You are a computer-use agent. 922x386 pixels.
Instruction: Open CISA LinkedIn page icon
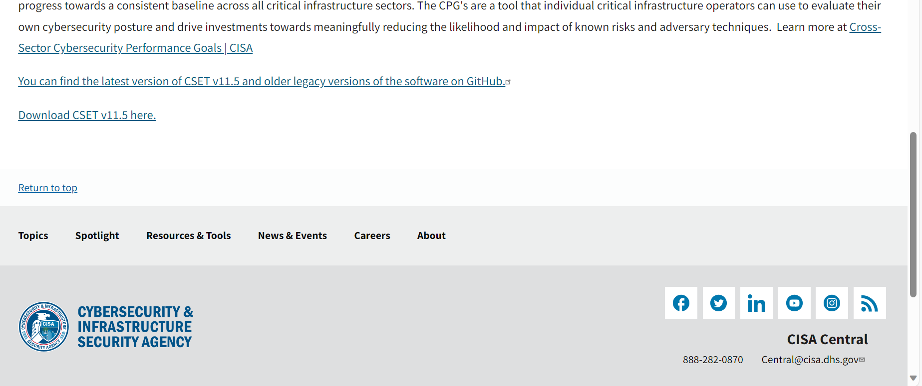coord(756,303)
